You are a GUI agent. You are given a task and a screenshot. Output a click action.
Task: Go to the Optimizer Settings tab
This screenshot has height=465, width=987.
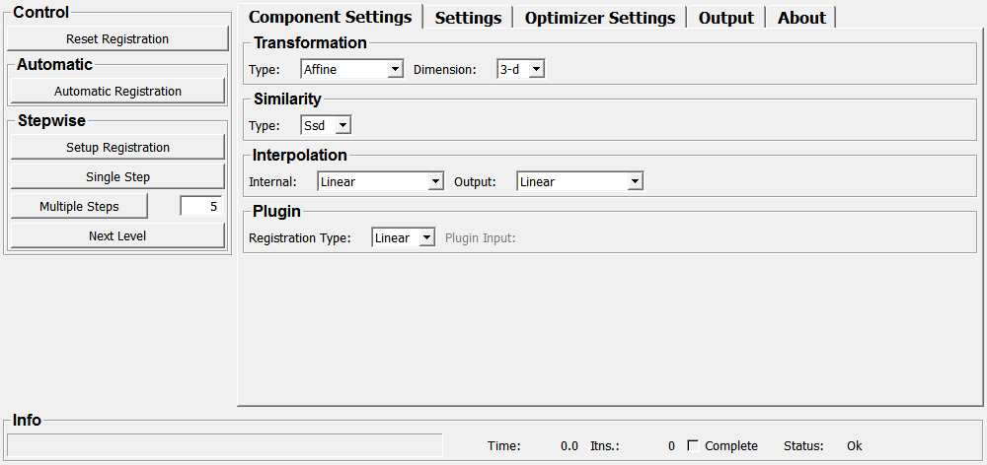[599, 18]
